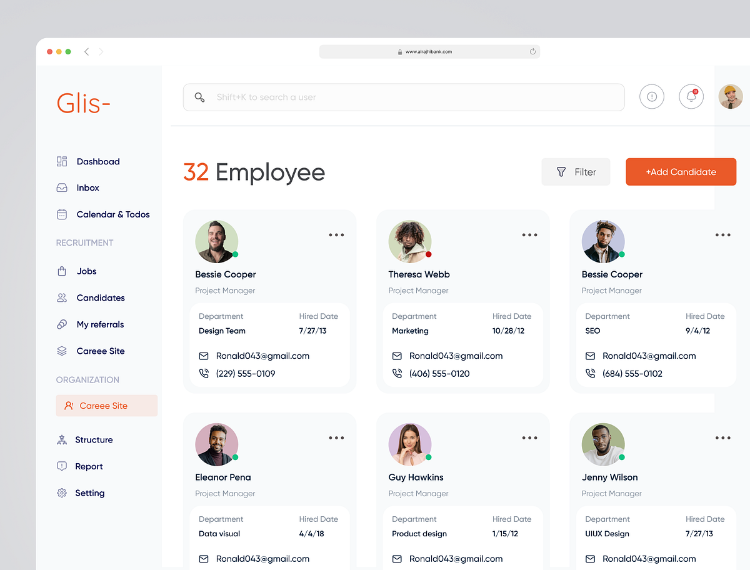Open Bessie Cooper's three-dot options menu
This screenshot has width=750, height=570.
336,234
